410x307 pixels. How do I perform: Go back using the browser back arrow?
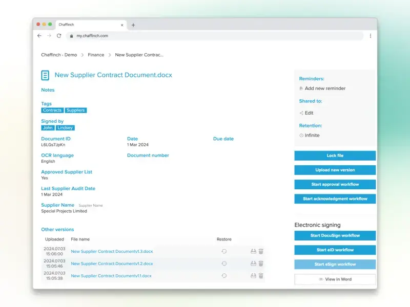[39, 36]
